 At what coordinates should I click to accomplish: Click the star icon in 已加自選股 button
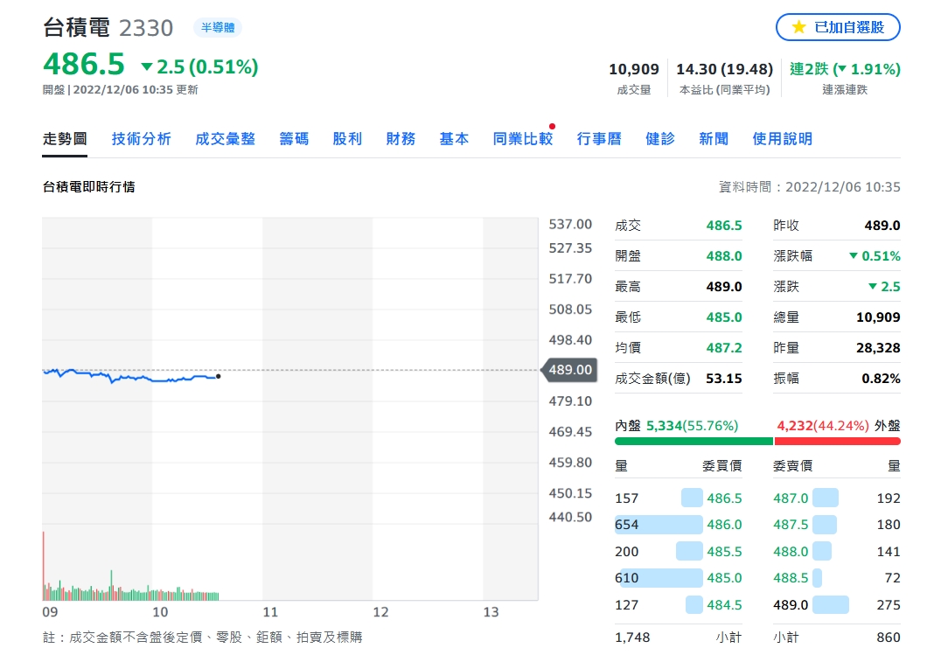pos(798,27)
